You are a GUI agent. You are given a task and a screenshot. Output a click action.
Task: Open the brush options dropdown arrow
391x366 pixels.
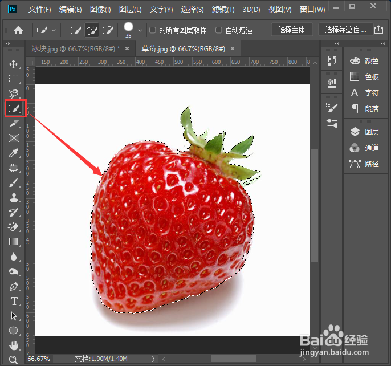140,30
